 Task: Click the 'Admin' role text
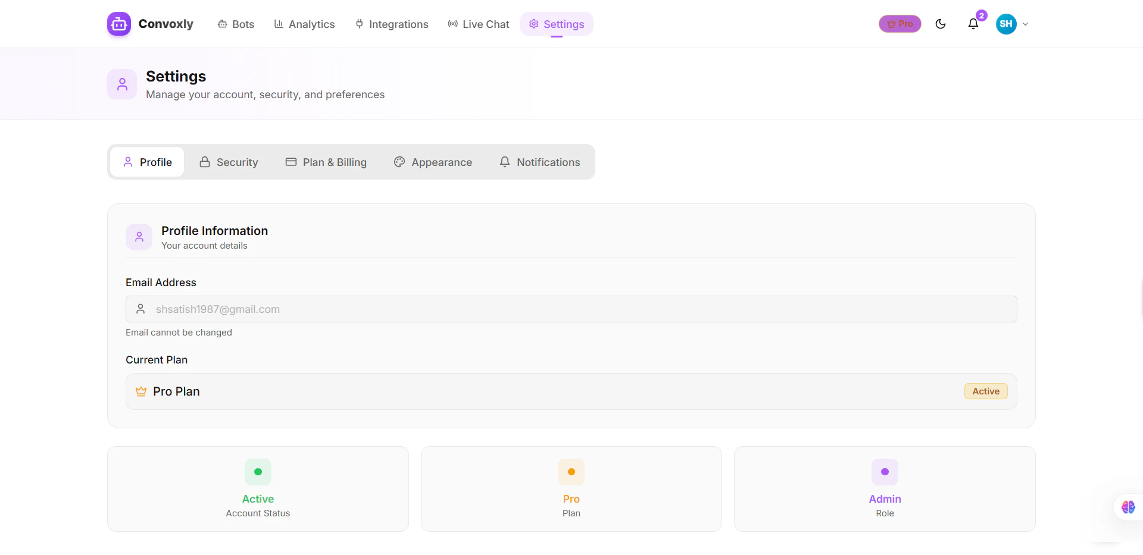coord(885,499)
